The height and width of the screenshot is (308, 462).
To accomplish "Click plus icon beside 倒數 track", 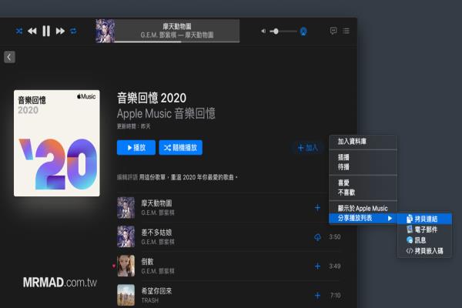I will point(317,266).
